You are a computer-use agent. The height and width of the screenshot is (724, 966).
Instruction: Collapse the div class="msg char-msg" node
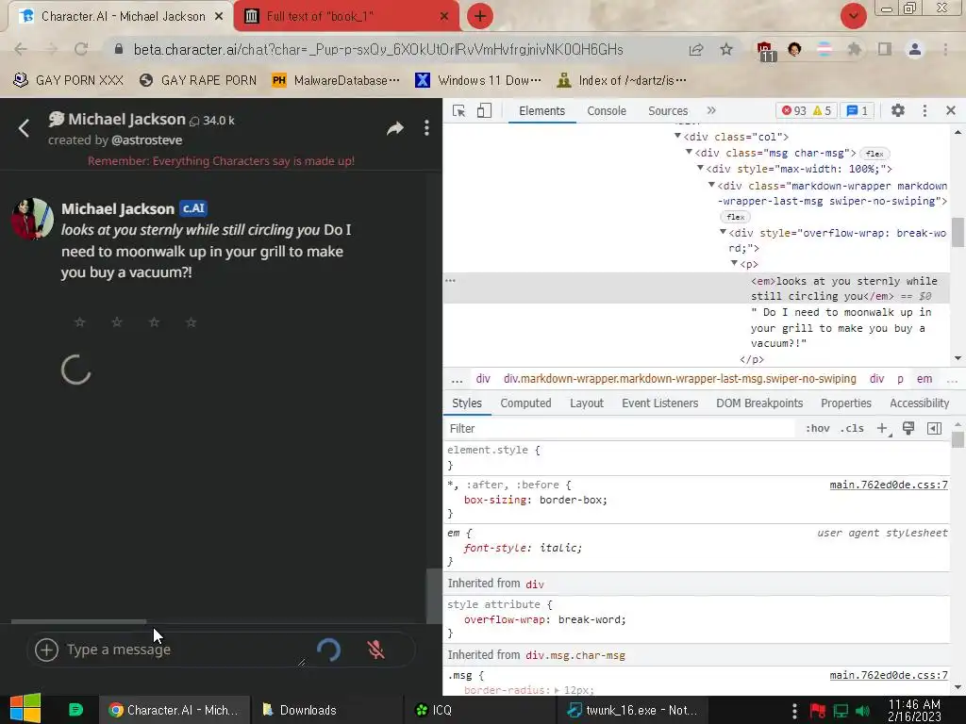(689, 152)
